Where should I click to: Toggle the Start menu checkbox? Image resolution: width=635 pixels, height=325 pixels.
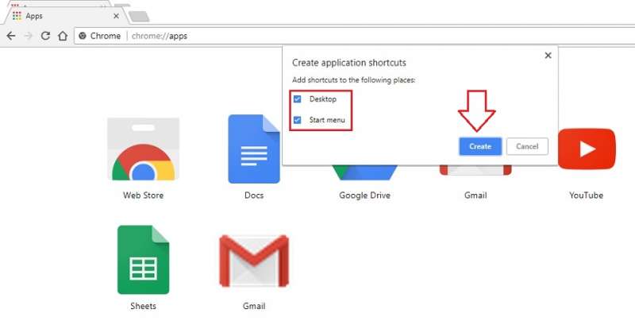tap(298, 120)
